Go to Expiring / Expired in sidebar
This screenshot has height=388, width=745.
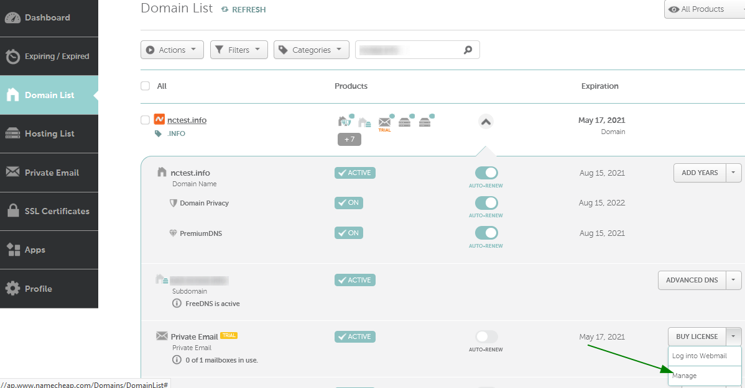49,56
